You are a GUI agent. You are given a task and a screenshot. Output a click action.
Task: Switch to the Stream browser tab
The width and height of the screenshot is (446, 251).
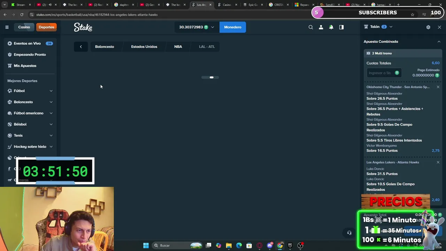click(21, 5)
